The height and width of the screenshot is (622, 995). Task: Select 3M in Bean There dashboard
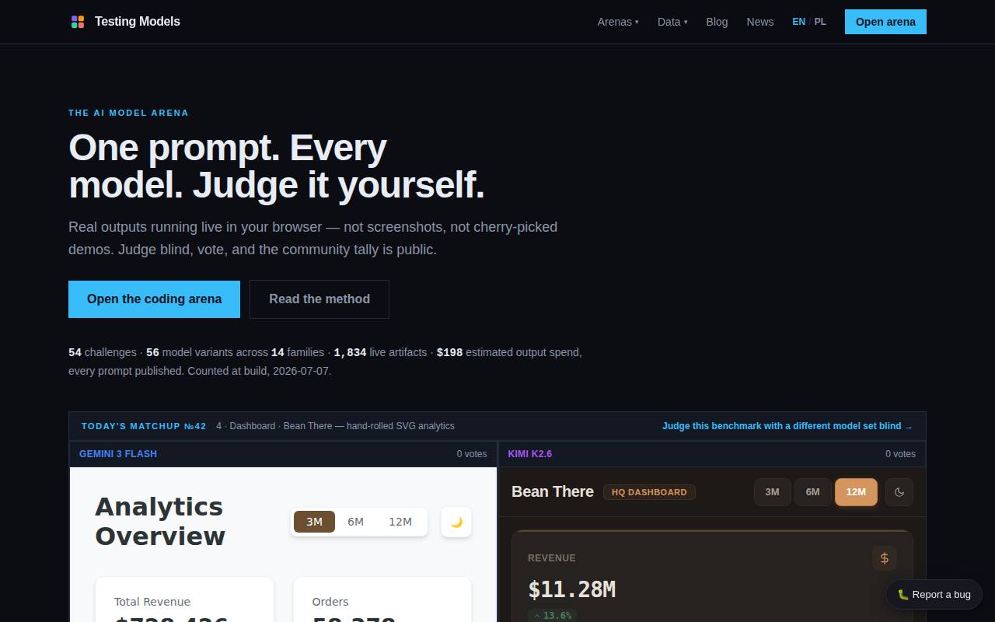pos(772,492)
